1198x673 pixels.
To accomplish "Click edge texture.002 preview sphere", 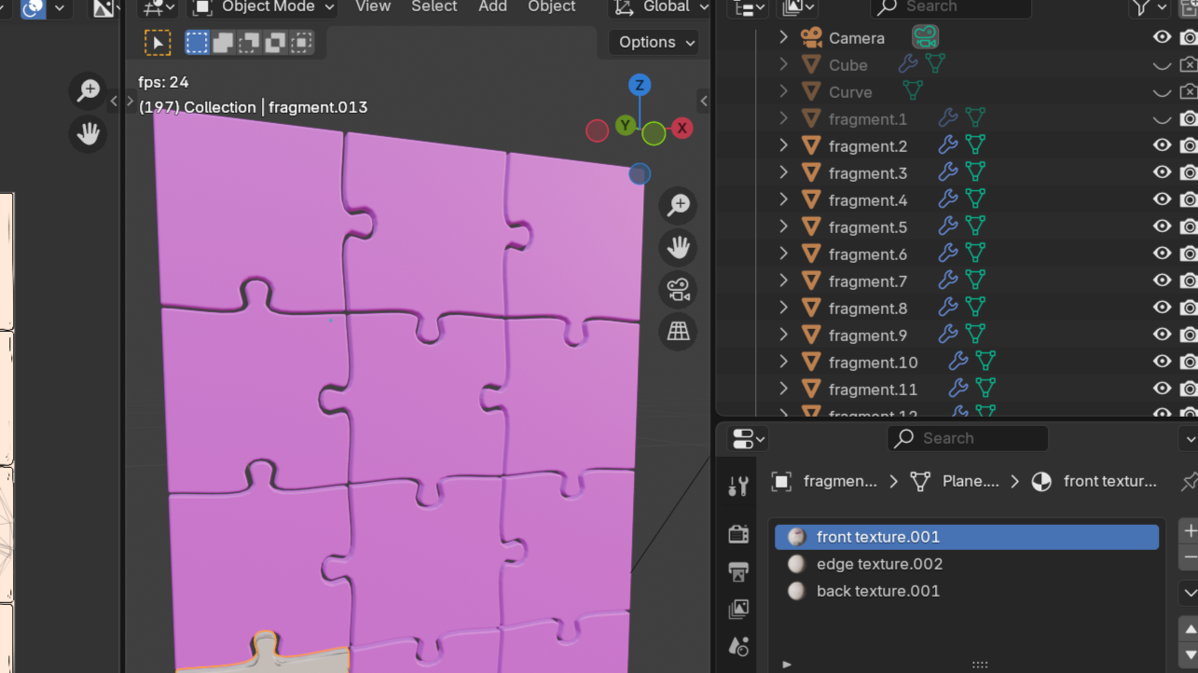I will point(796,564).
